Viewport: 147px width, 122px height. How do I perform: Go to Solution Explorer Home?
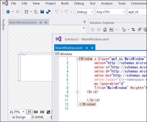tap(105, 30)
